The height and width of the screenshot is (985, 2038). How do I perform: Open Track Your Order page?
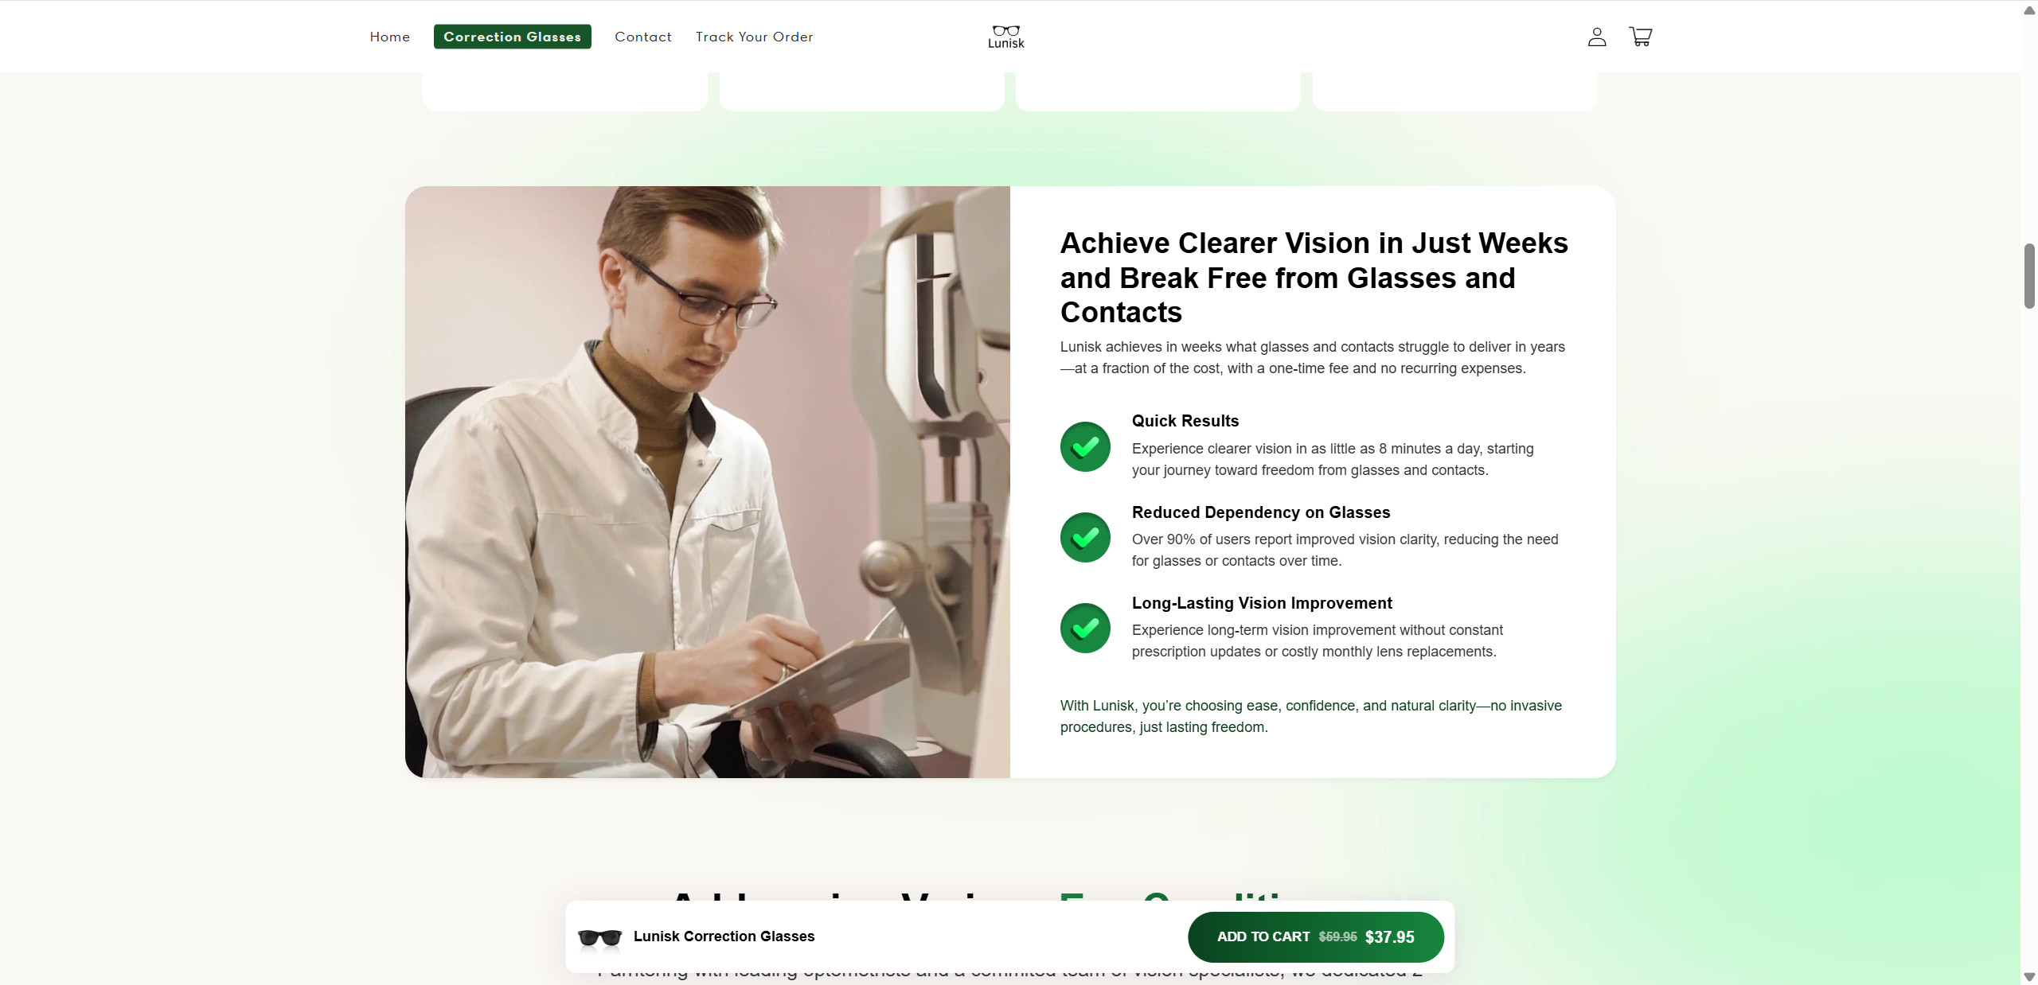(754, 37)
